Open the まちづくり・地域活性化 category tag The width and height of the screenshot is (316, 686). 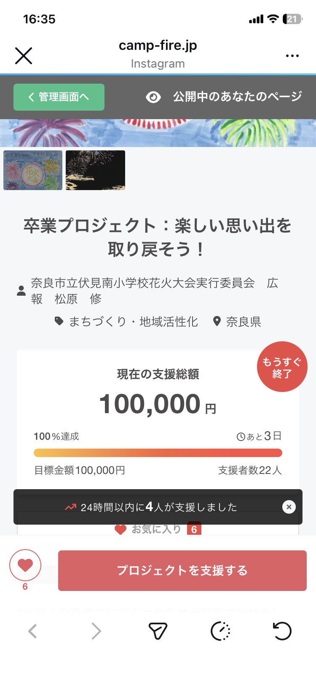coord(133,322)
